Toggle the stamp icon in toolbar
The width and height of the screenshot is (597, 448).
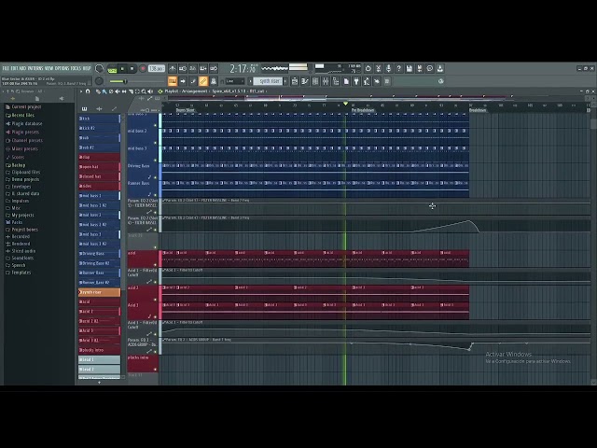pyautogui.click(x=214, y=81)
